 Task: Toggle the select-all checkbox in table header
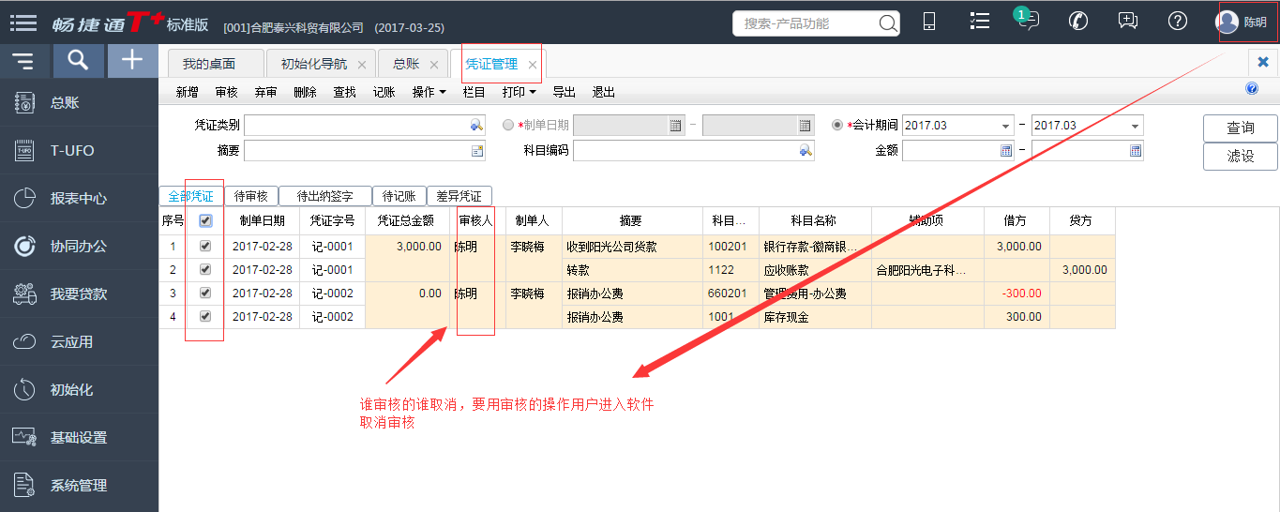pos(205,221)
